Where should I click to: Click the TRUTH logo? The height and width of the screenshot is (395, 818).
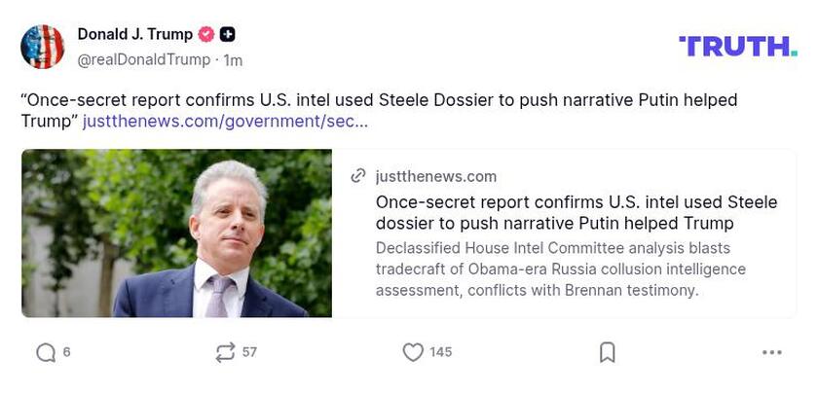[x=737, y=46]
